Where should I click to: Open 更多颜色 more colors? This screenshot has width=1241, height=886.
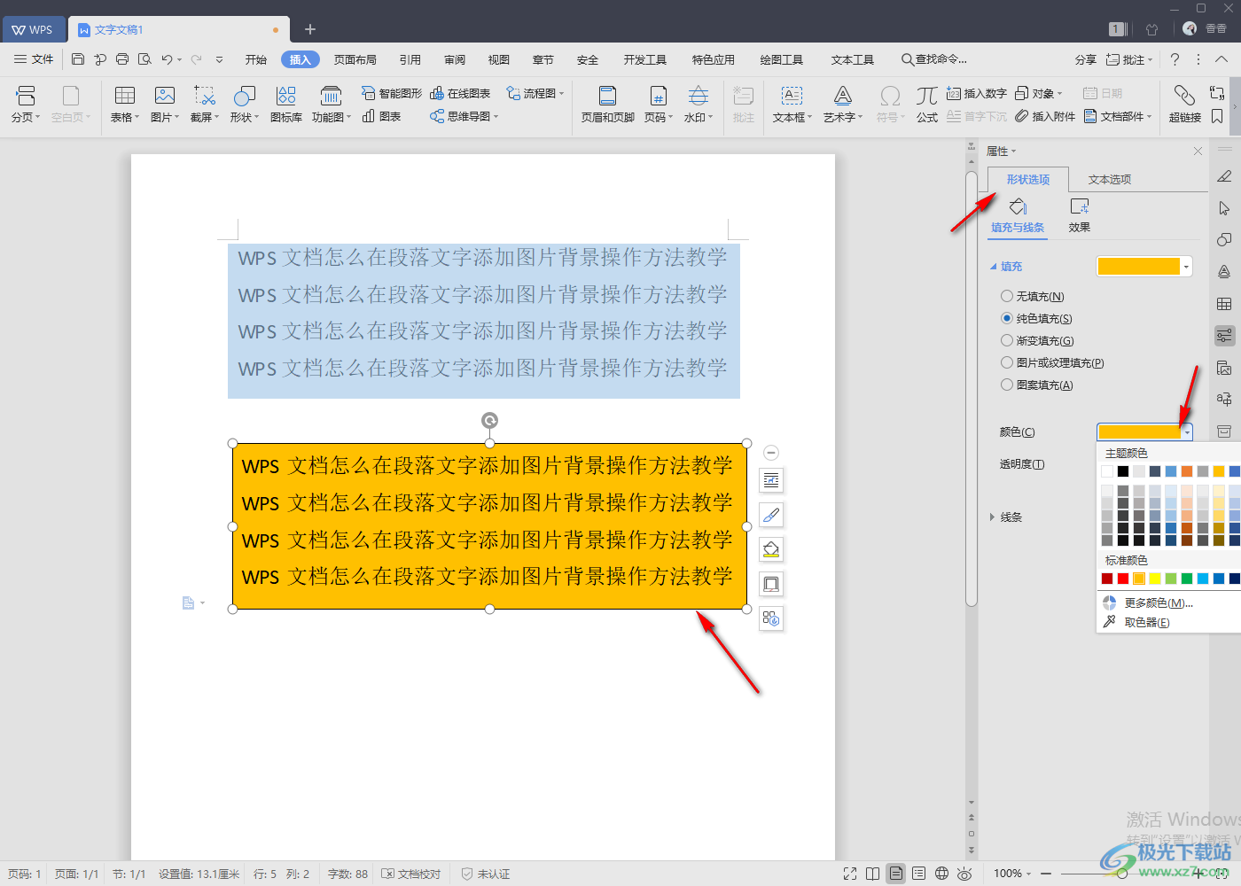click(x=1148, y=602)
